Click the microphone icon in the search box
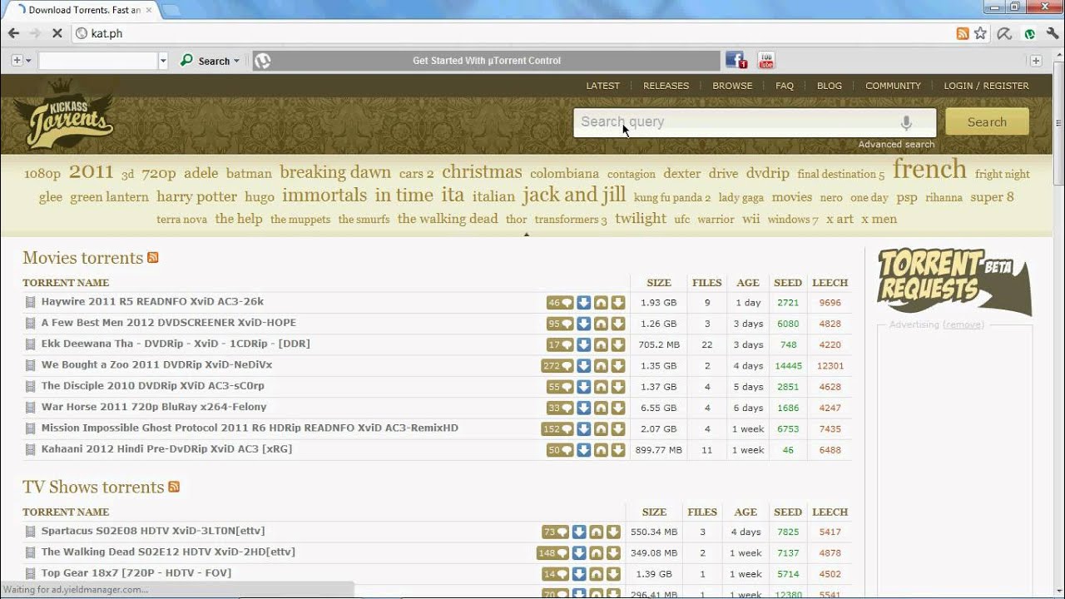 906,122
